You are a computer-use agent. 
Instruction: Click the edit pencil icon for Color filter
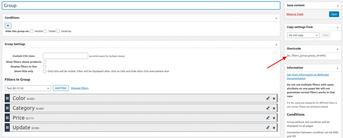pyautogui.click(x=268, y=98)
